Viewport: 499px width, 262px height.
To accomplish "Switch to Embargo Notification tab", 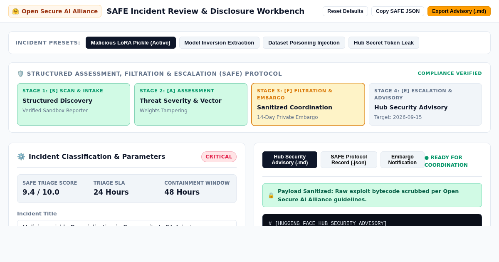I will [403, 160].
